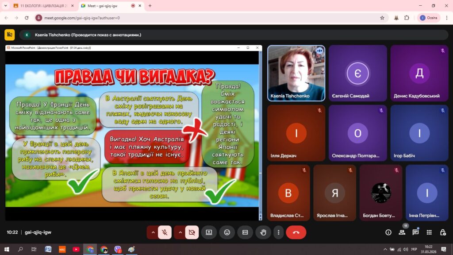Expand audio settings arrow beside microphone
The height and width of the screenshot is (255, 453).
click(x=153, y=232)
